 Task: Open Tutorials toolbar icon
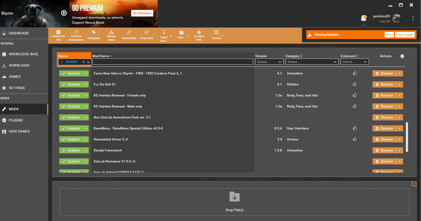216,32
